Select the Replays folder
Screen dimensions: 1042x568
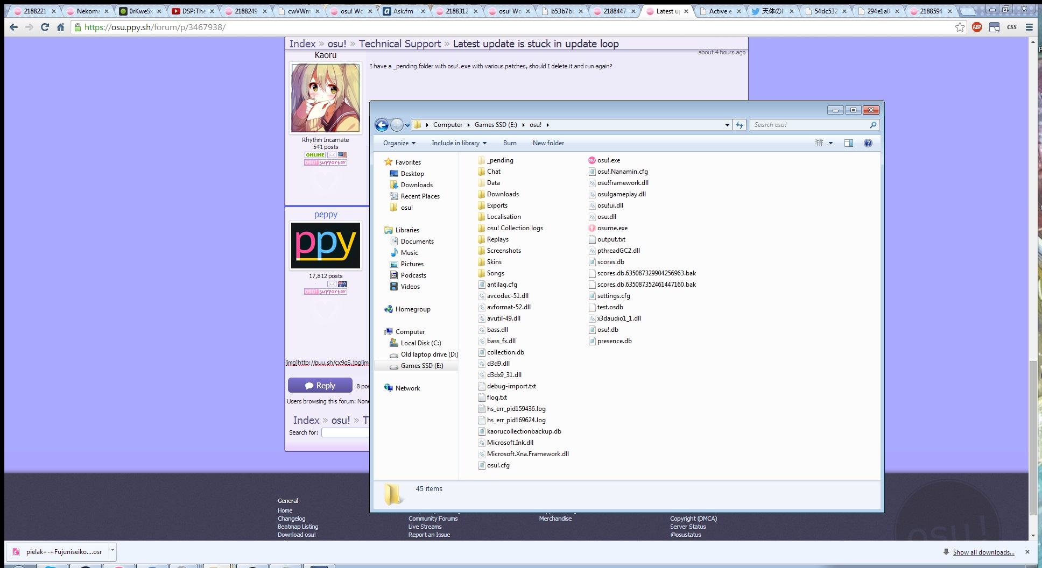492,239
